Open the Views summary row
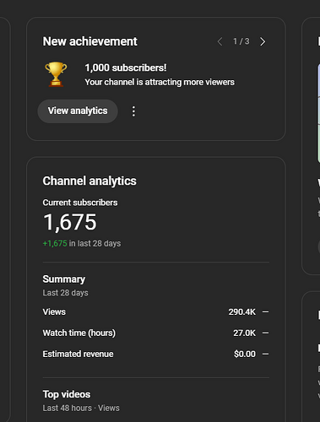320x422 pixels. [x=155, y=312]
